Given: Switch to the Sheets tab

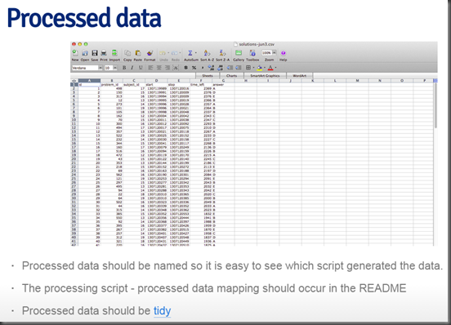Looking at the screenshot, I should [x=208, y=76].
